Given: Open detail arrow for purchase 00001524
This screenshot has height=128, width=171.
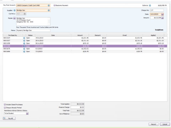Looking at the screenshot, I should coord(24,38).
